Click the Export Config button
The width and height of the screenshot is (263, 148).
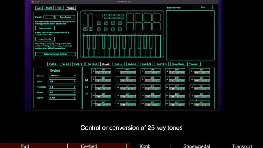[x=45, y=28]
